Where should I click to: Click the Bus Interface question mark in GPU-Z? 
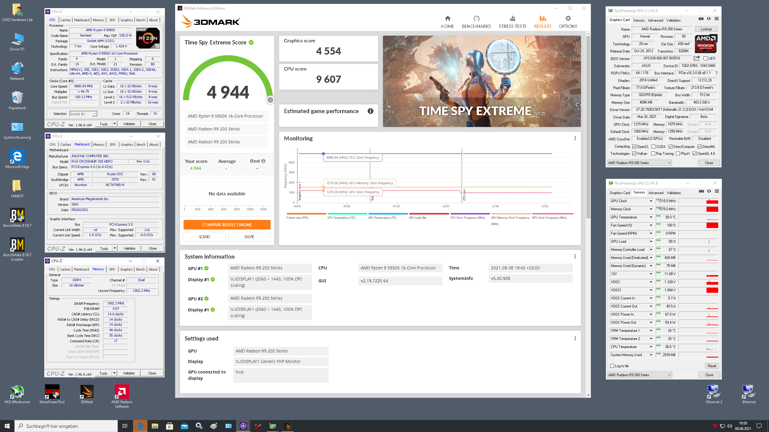[x=716, y=73]
